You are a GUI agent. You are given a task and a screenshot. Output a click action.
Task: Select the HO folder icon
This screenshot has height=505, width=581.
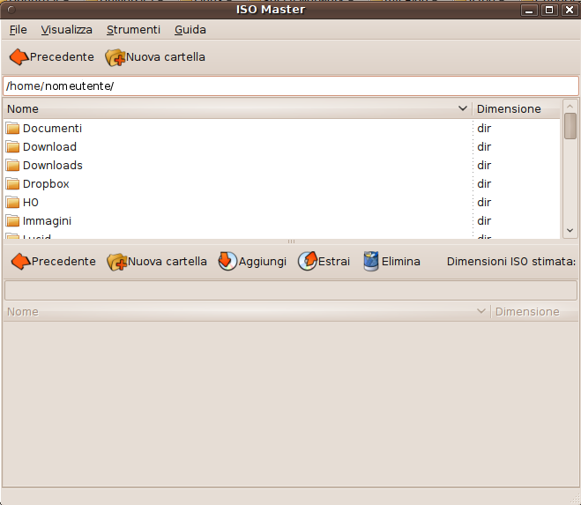pyautogui.click(x=12, y=203)
